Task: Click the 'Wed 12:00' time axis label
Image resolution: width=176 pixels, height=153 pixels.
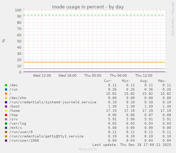Action: pyautogui.click(x=42, y=76)
